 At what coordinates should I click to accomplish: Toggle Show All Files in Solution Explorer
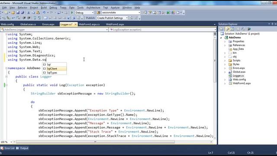(228, 29)
